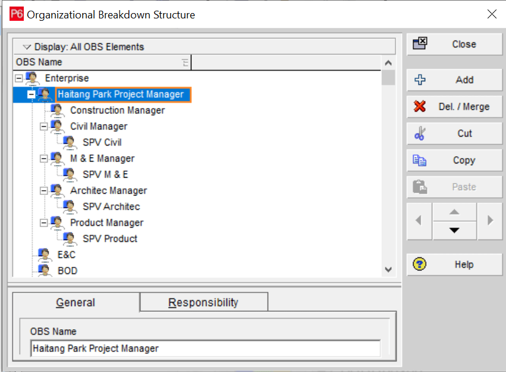
Task: Click the M & E Manager person icon
Action: tap(58, 159)
